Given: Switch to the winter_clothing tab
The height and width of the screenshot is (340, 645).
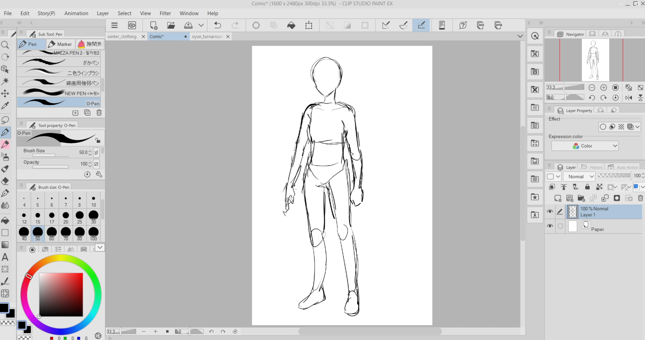Looking at the screenshot, I should click(x=122, y=37).
